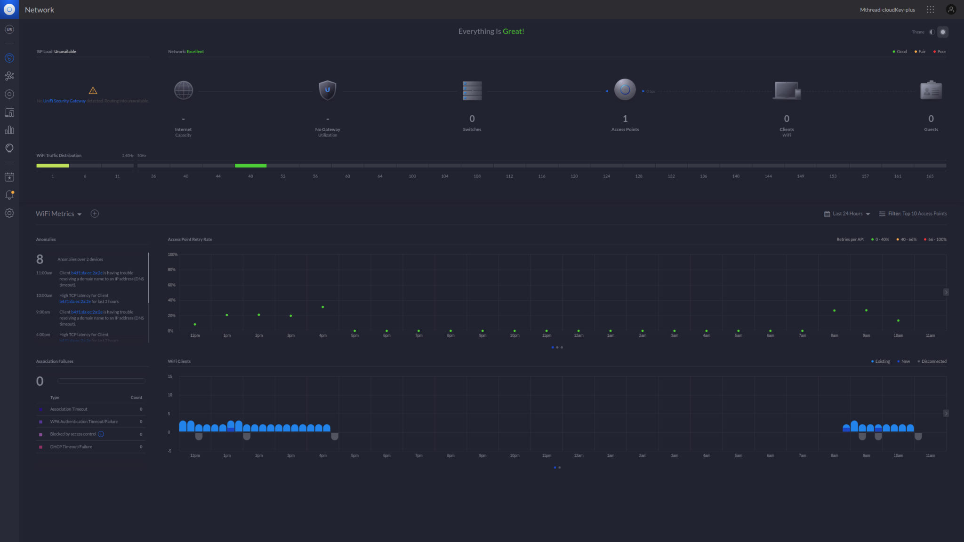Viewport: 964px width, 542px height.
Task: Check alerts via the bell notification icon
Action: [x=9, y=194]
